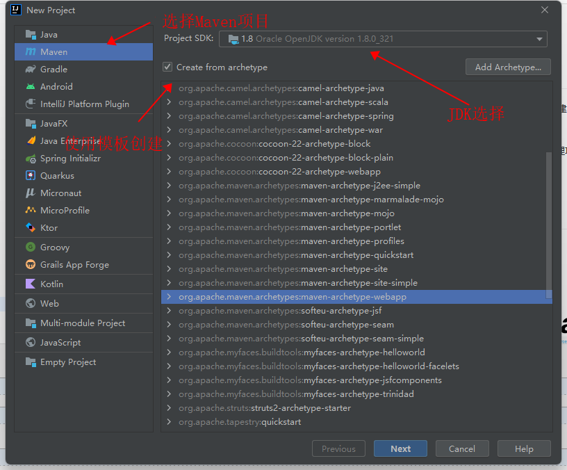This screenshot has height=470, width=567.
Task: Click the MicroProfile icon
Action: click(x=31, y=210)
